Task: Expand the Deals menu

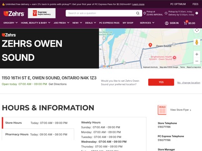Action: coord(90,23)
